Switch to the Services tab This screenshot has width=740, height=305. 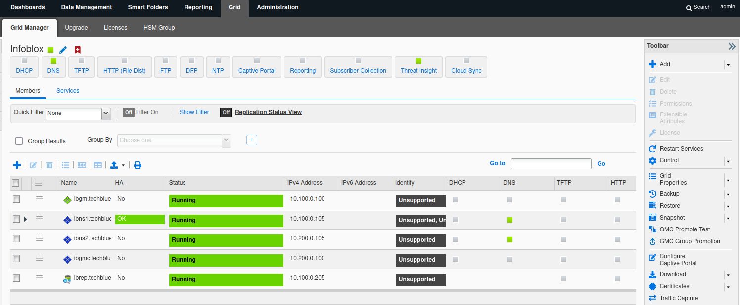coord(68,91)
